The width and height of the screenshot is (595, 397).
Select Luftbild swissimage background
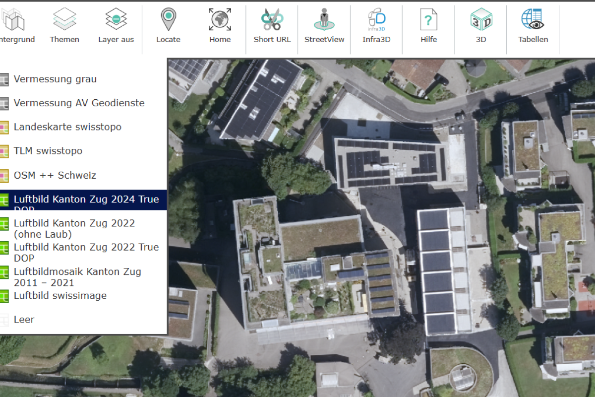(x=60, y=296)
